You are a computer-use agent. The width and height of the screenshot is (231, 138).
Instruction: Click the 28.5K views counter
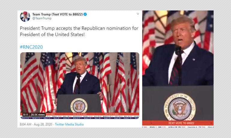coord(38,115)
